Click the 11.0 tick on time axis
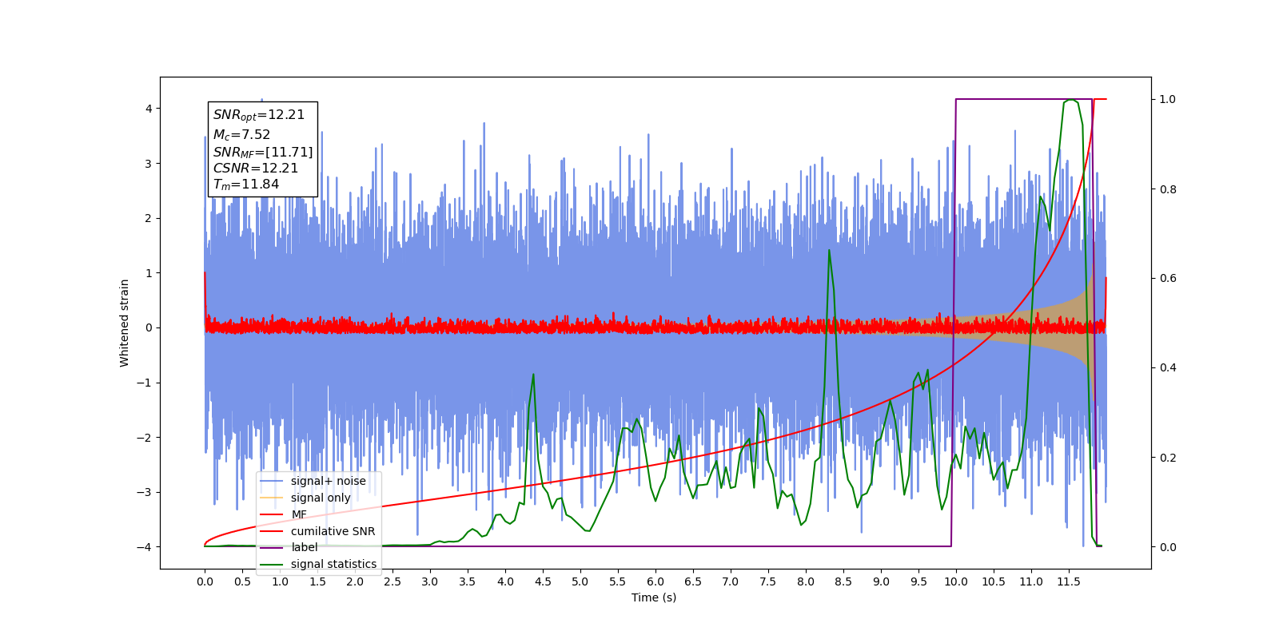 click(1031, 581)
